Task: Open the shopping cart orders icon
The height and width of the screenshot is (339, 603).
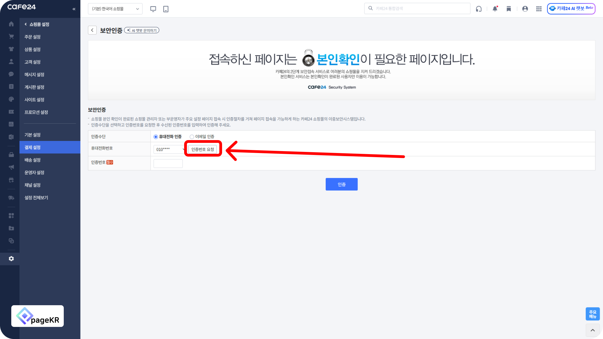Action: [x=11, y=37]
